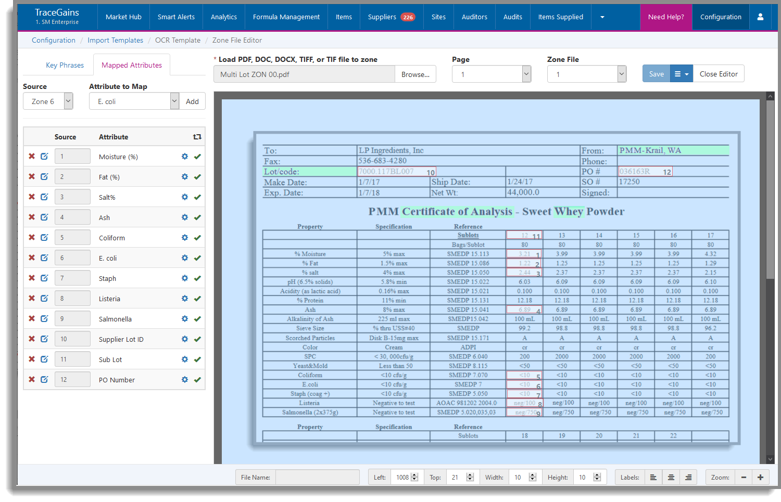
Task: Open settings gear for Sub Lot attribute
Action: [x=185, y=359]
